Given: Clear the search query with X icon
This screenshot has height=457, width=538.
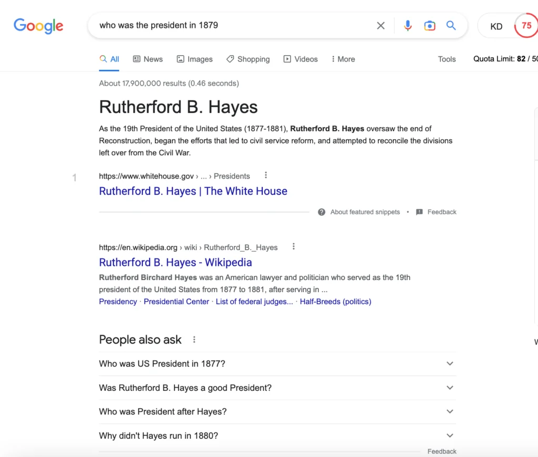Looking at the screenshot, I should pyautogui.click(x=380, y=26).
